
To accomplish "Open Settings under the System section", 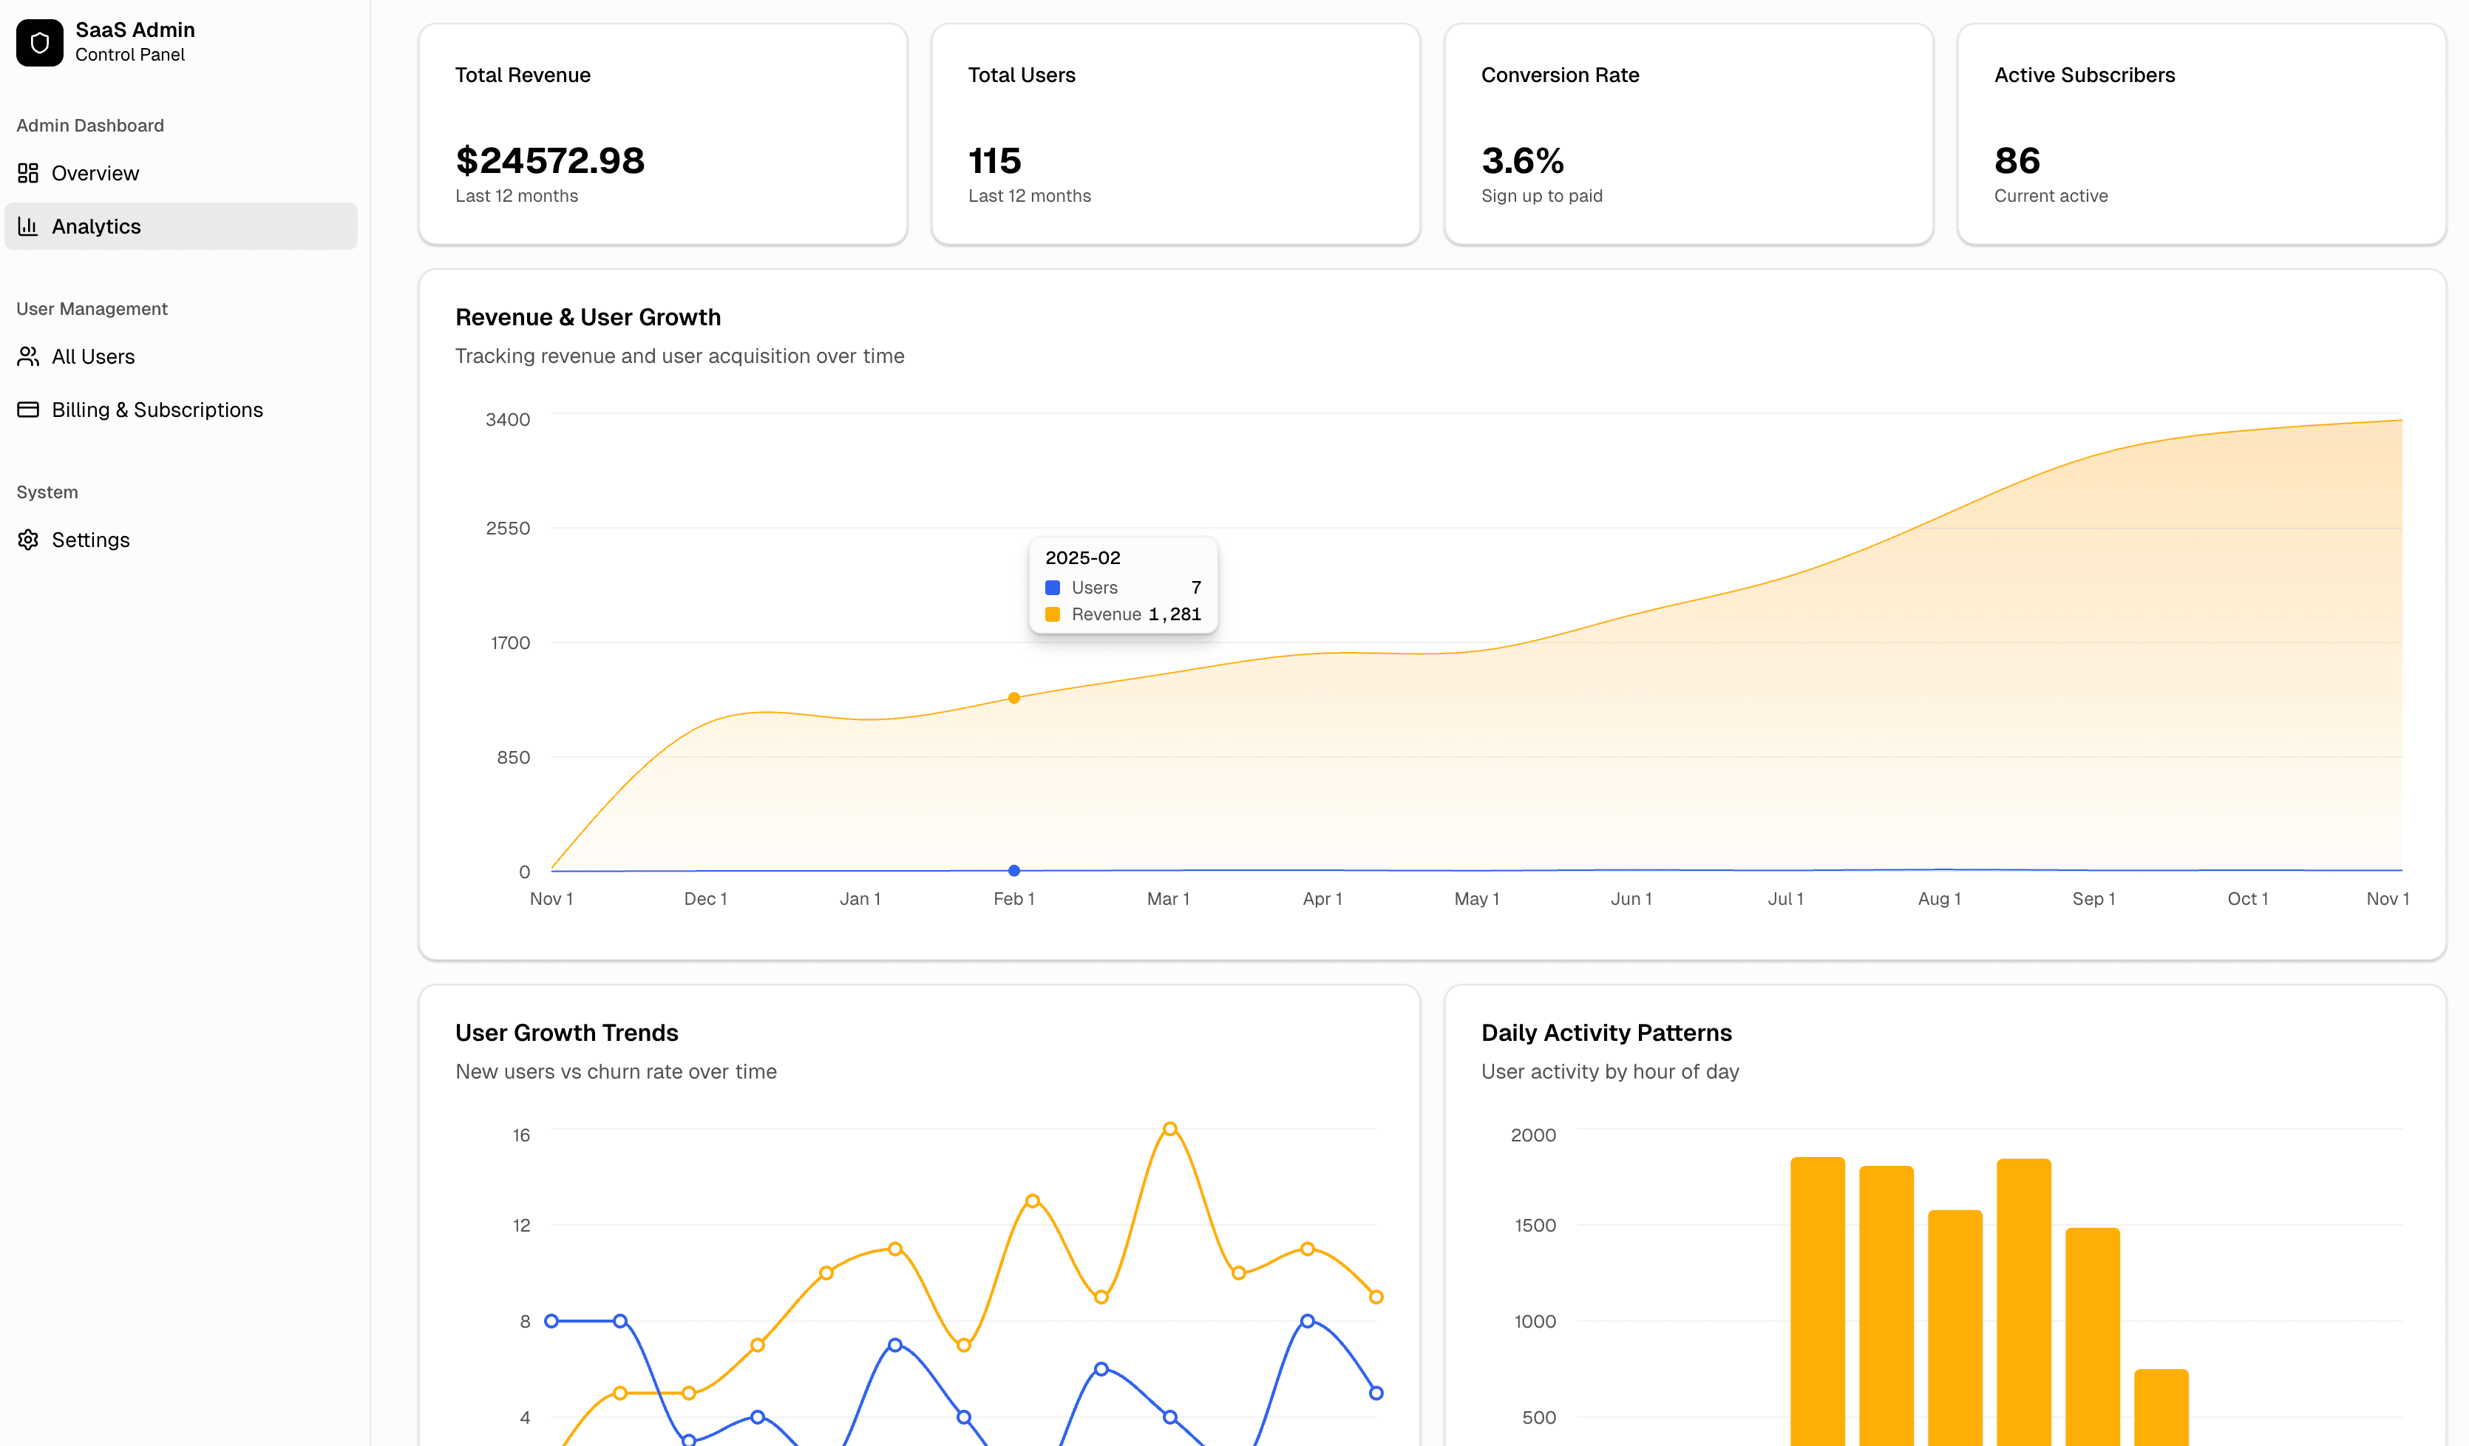I will (90, 539).
